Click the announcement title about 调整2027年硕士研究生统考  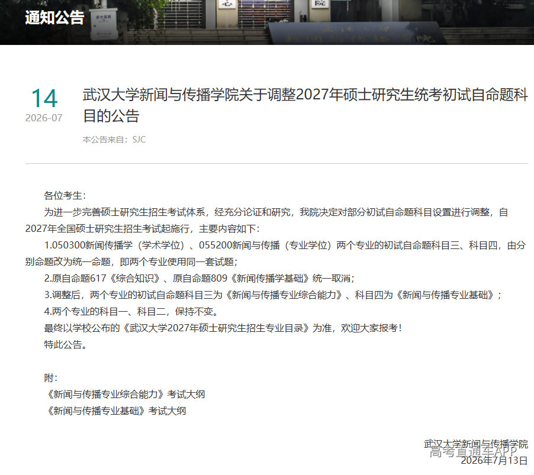pos(305,105)
